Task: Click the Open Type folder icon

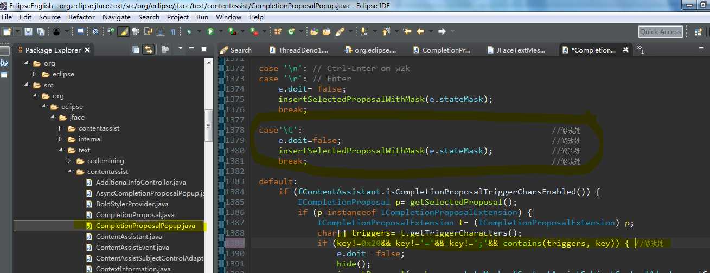Action: [x=315, y=31]
